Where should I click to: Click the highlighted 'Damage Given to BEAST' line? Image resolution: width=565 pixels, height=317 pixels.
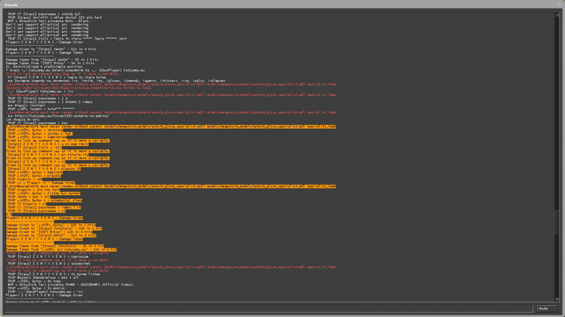(51, 236)
